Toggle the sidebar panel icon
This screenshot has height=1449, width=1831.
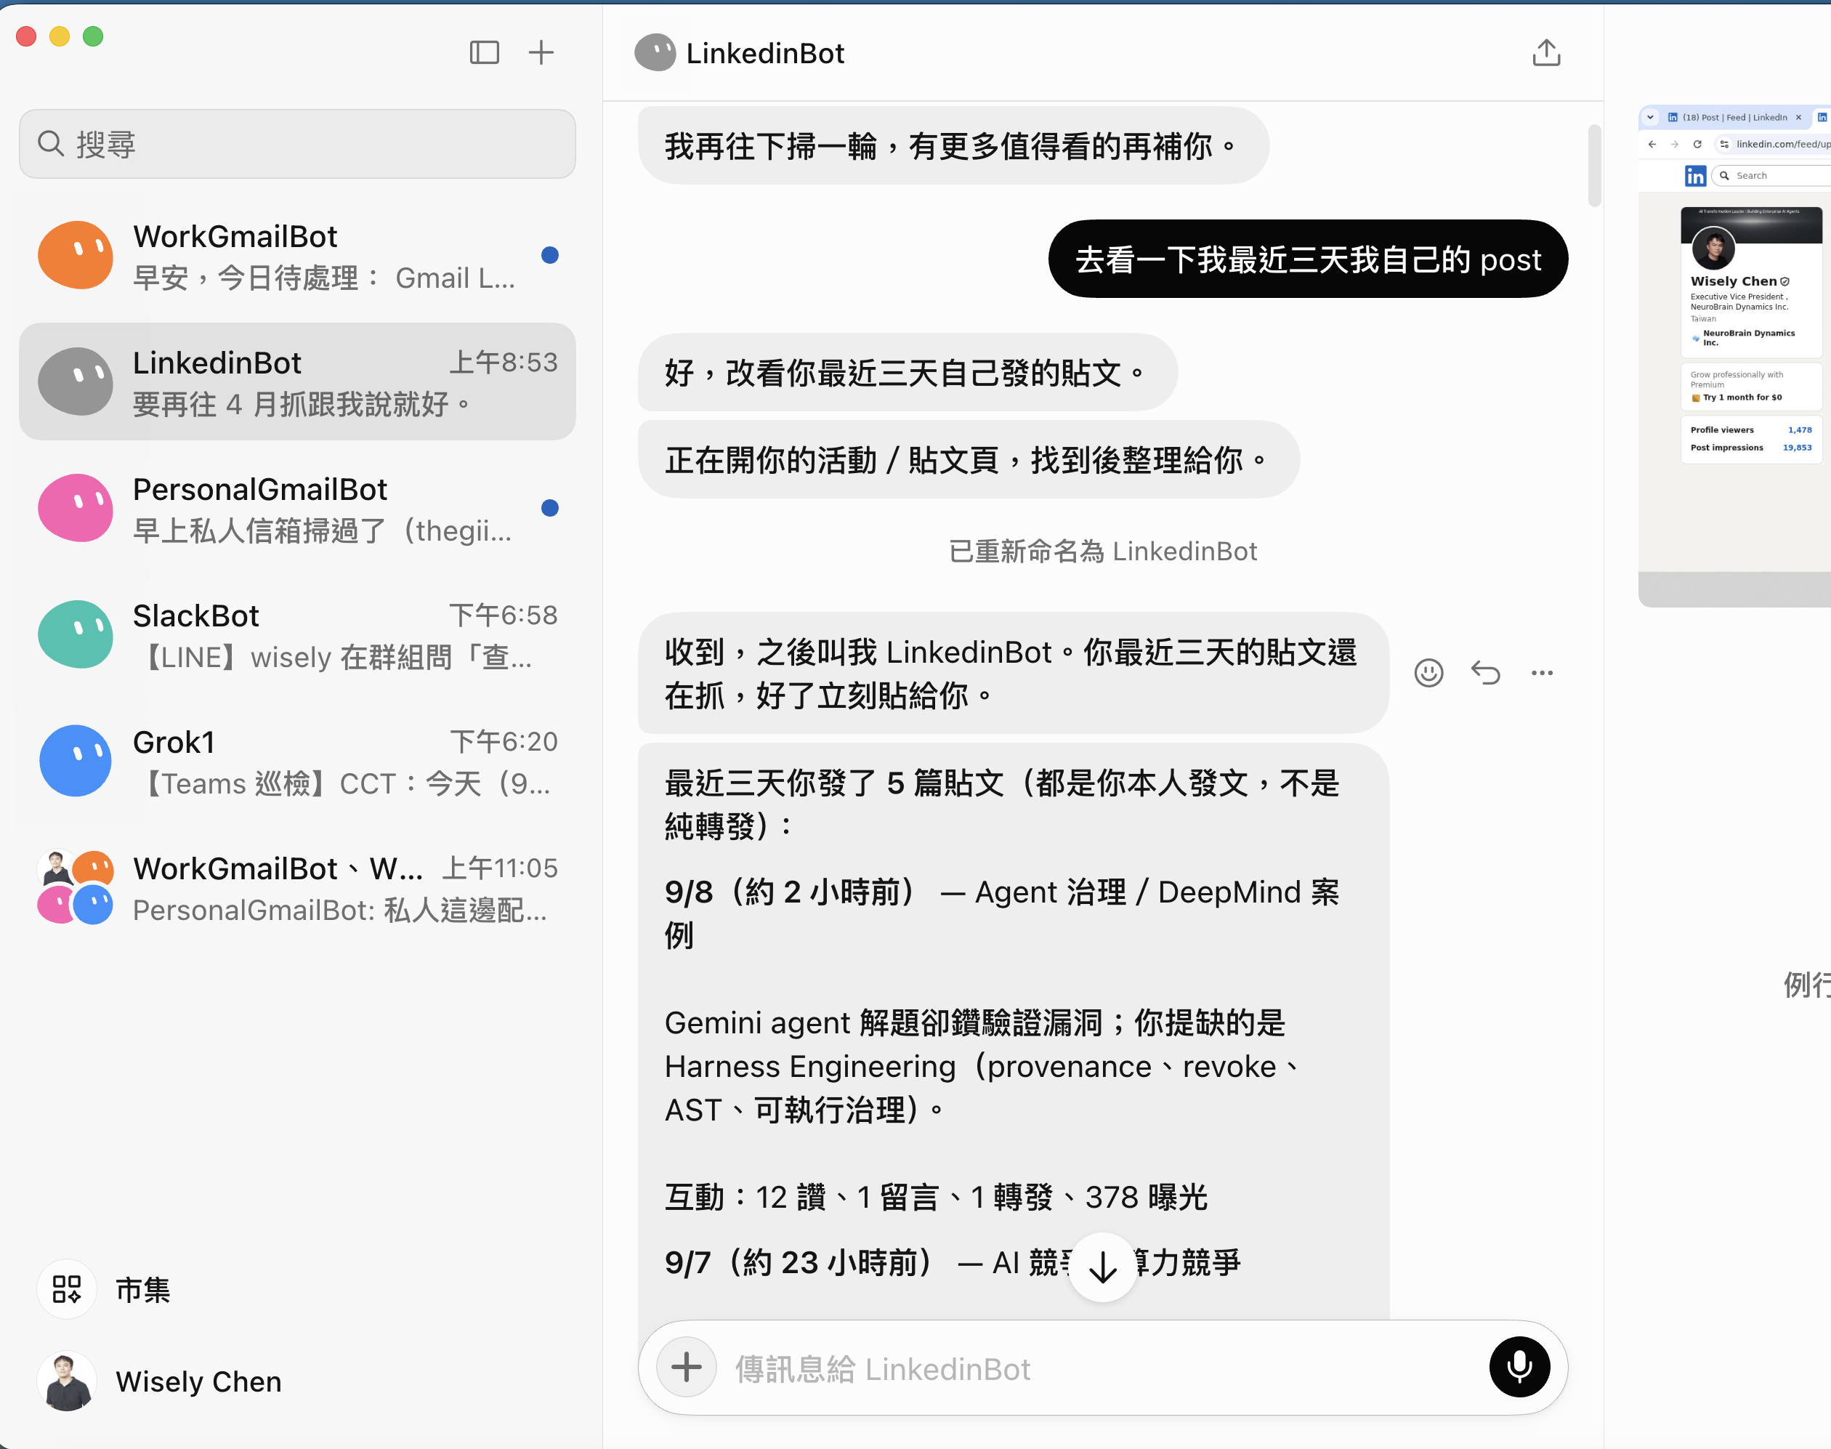tap(484, 52)
